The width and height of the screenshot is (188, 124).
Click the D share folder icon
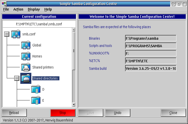pos(36,89)
